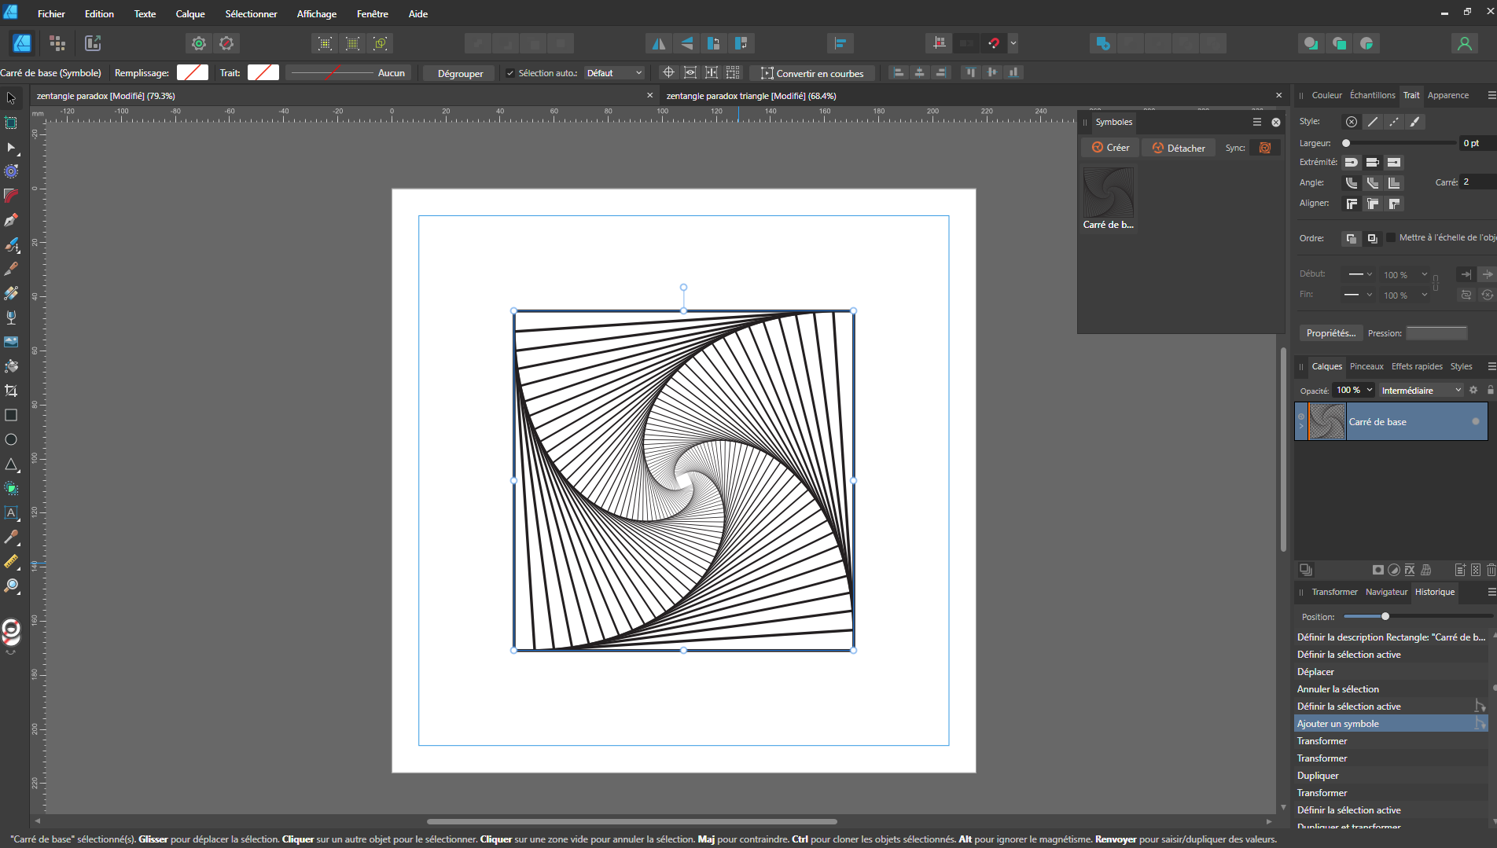Expand the Opacité 100 % dropdown
The height and width of the screenshot is (848, 1497).
coord(1369,391)
